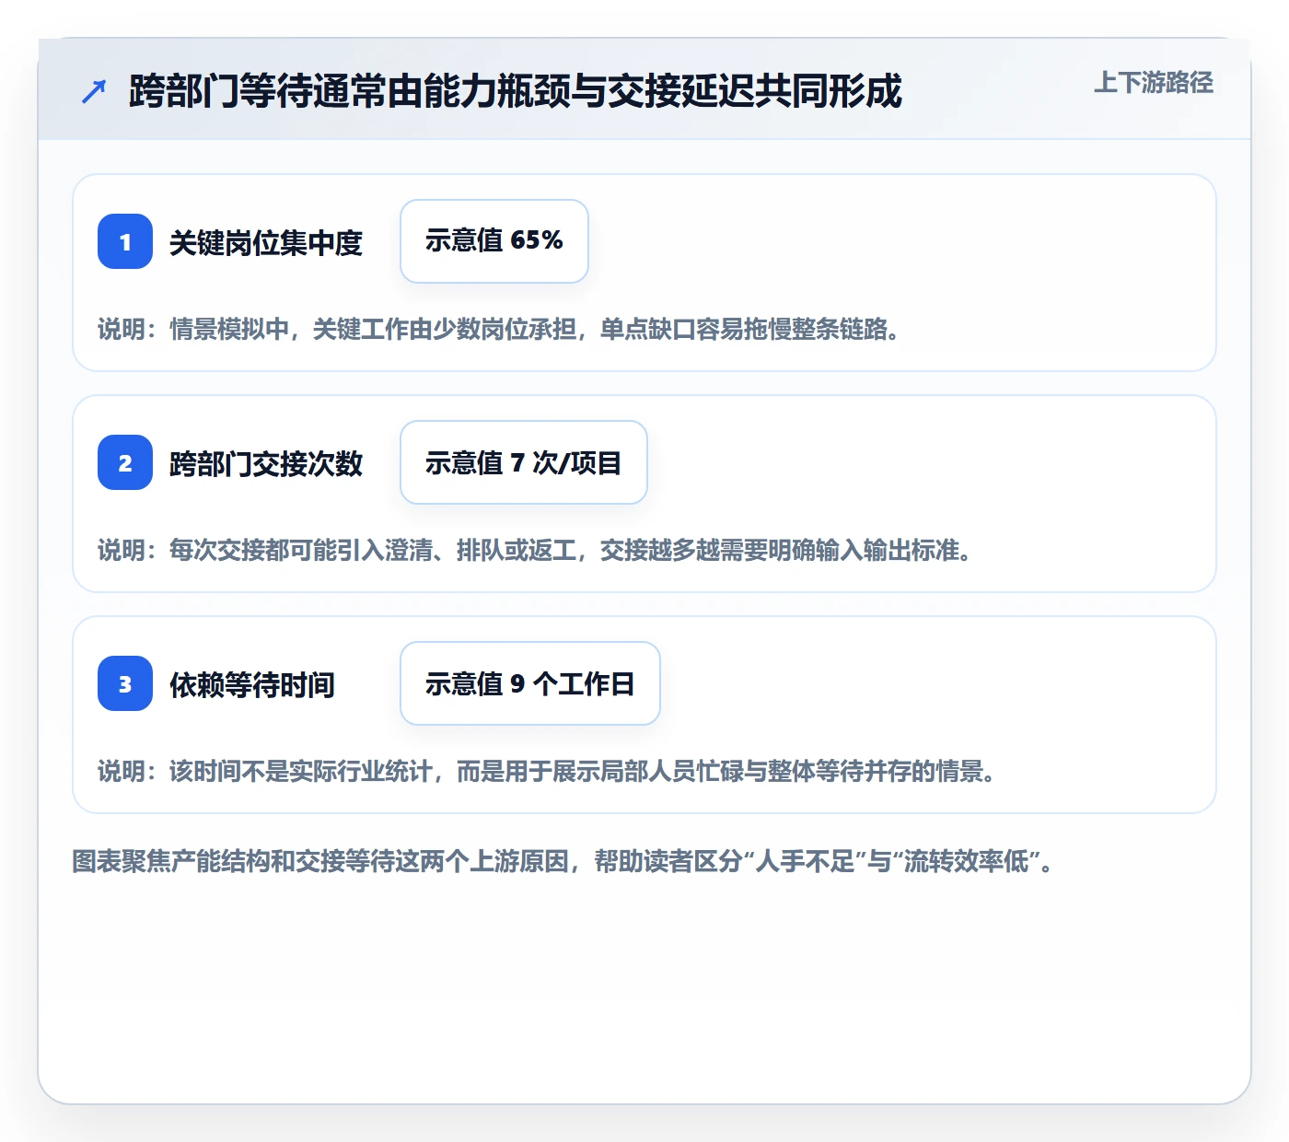Click the 上下游路径 label in the header

pyautogui.click(x=1154, y=83)
